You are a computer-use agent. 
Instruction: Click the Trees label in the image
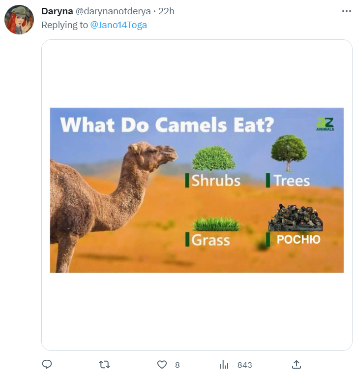292,181
